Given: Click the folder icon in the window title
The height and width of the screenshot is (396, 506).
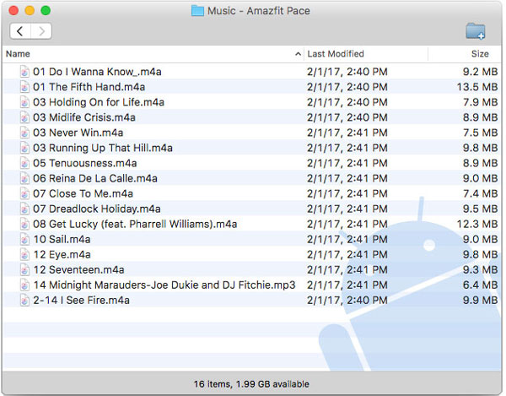Looking at the screenshot, I should (197, 11).
